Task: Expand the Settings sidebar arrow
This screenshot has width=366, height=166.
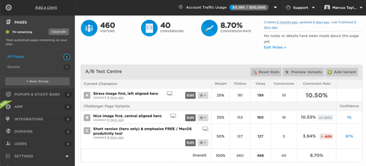Action: (x=67, y=156)
